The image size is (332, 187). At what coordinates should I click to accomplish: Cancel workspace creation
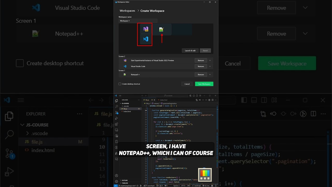click(187, 84)
